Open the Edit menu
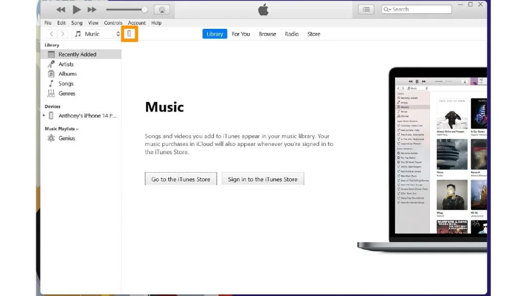 [x=61, y=23]
